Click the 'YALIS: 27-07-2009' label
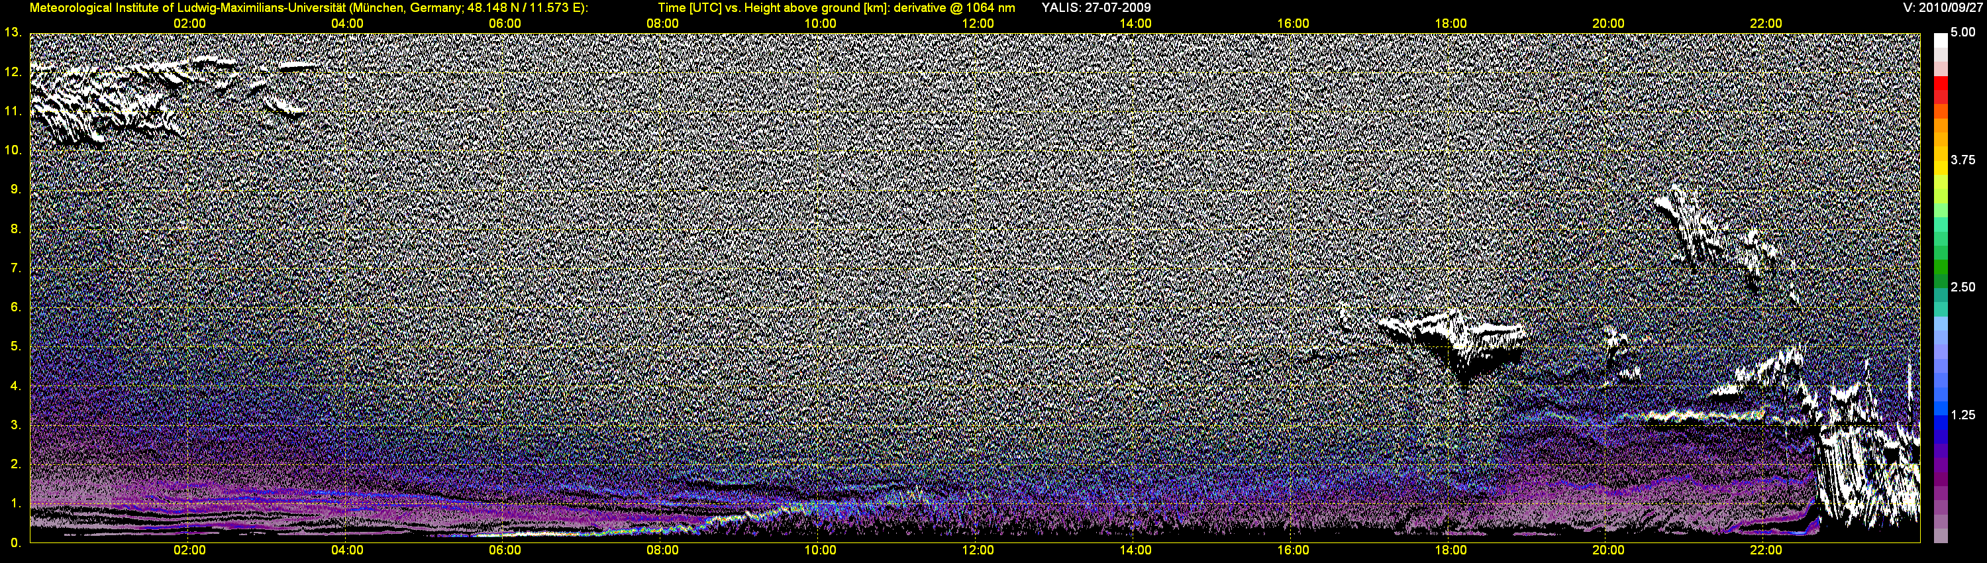 click(x=1096, y=8)
